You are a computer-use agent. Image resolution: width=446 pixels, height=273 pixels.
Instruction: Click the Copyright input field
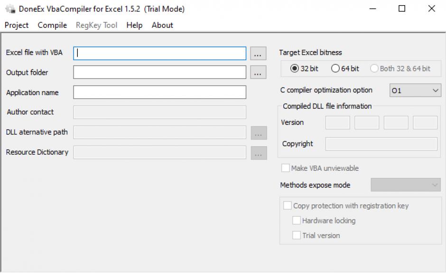click(381, 144)
